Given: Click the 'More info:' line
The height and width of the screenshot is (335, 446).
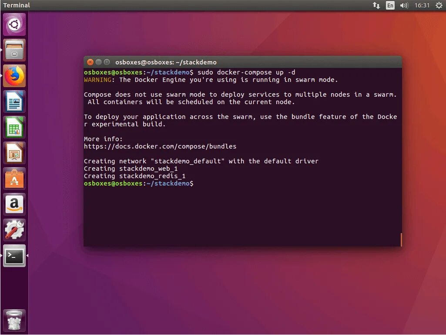Looking at the screenshot, I should pos(103,139).
